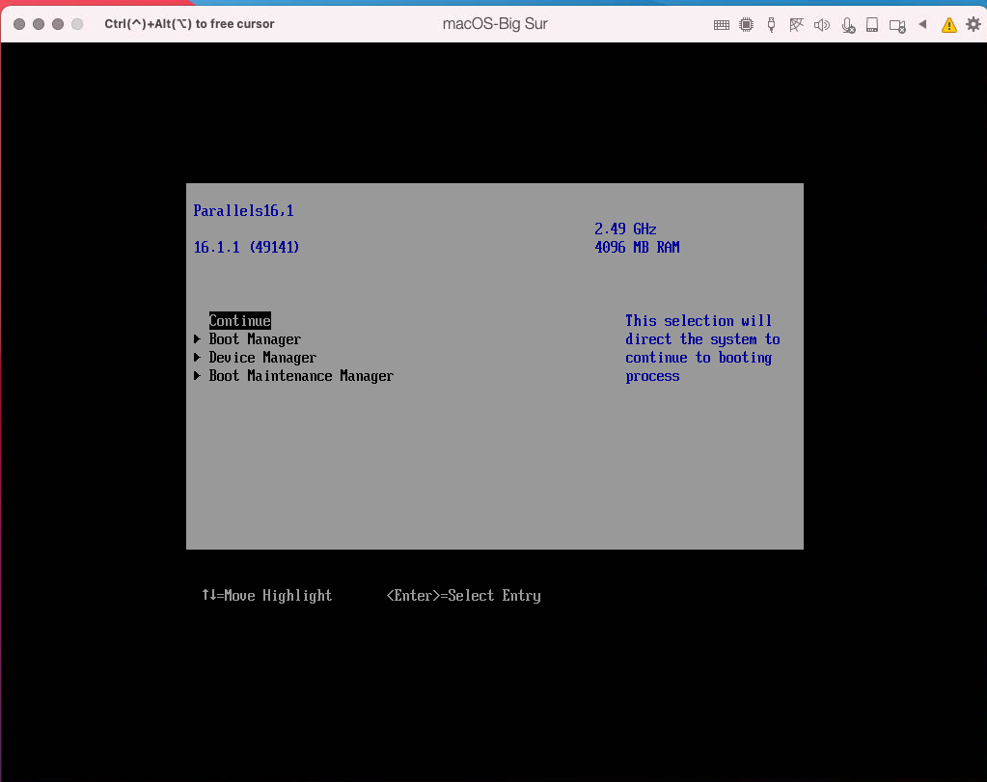Click the 16.1.1 (49141) version text

(246, 247)
